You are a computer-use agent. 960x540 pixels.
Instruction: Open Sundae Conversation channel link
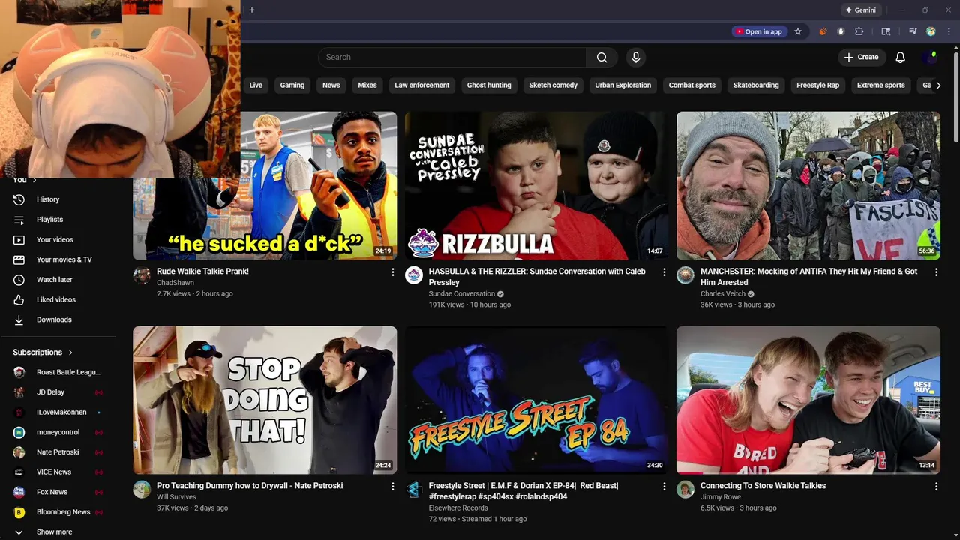click(461, 294)
